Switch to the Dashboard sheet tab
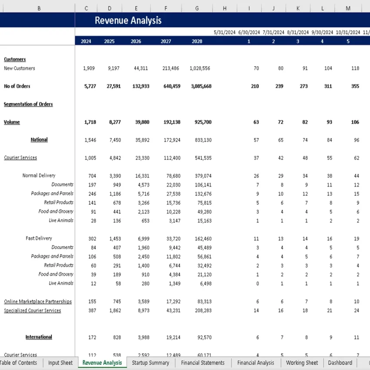This screenshot has width=370, height=370. 340,363
